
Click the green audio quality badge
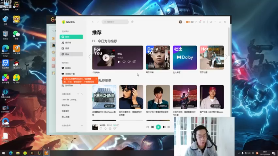click(114, 125)
